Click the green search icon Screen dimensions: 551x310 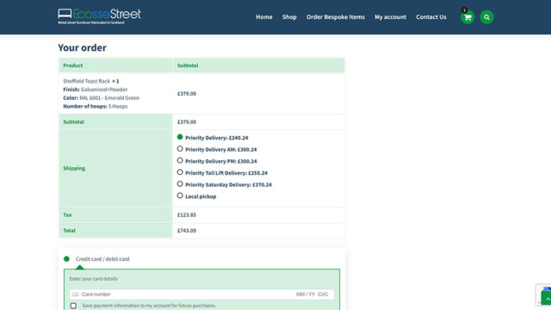(486, 17)
